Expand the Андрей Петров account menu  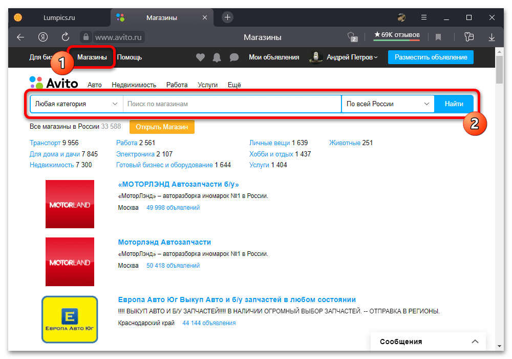352,57
